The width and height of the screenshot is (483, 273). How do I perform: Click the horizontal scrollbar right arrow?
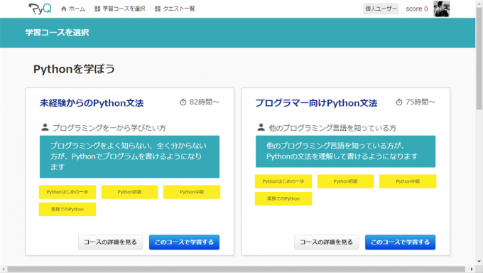tap(472, 269)
